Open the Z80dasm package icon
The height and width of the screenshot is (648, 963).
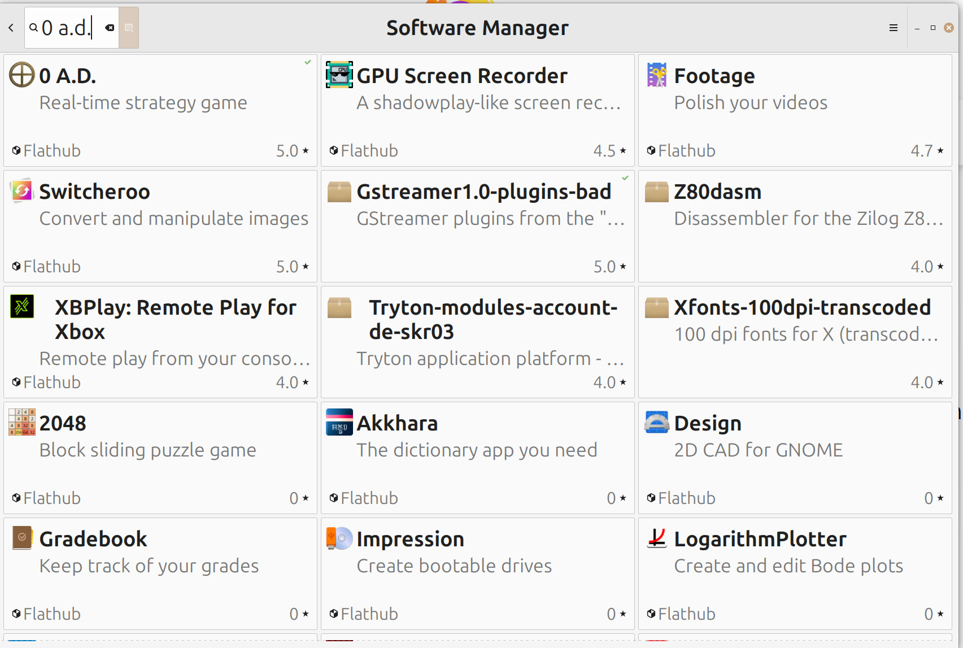(x=657, y=191)
